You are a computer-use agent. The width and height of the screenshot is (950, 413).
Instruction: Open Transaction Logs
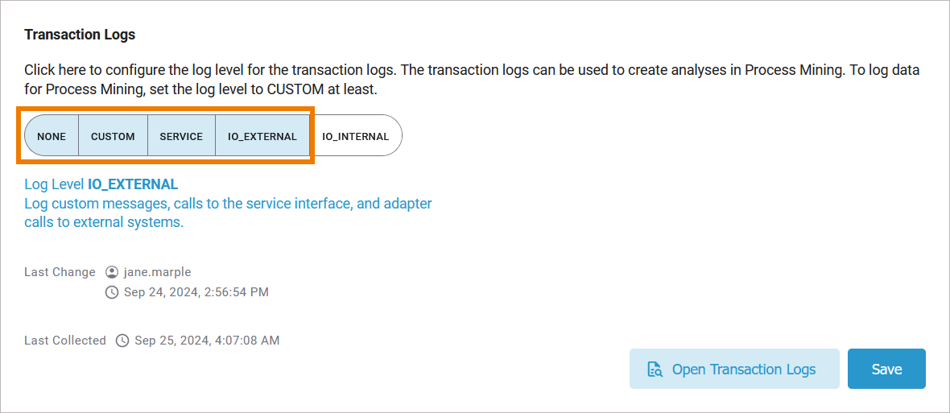click(743, 370)
